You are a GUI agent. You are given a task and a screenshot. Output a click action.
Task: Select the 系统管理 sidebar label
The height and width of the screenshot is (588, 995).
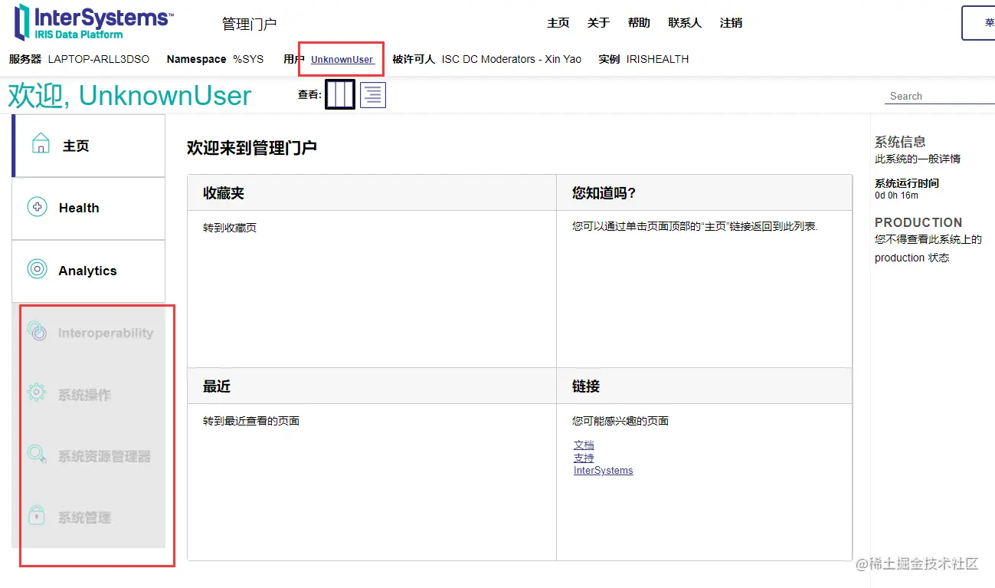84,517
